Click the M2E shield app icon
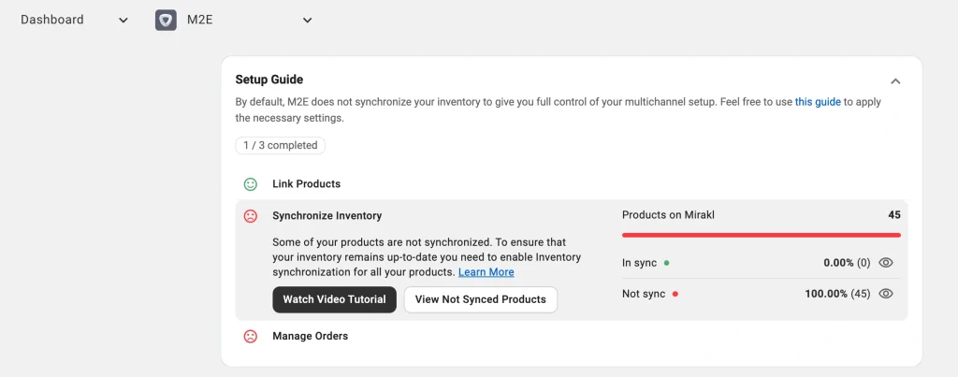The width and height of the screenshot is (958, 377). 166,20
